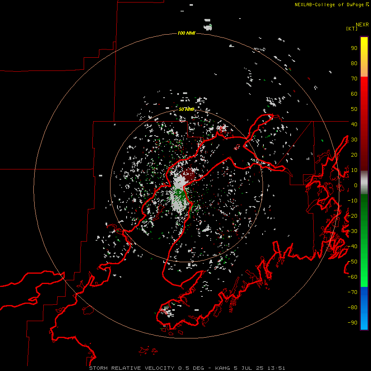Select the -80 value on velocity scale

352,308
